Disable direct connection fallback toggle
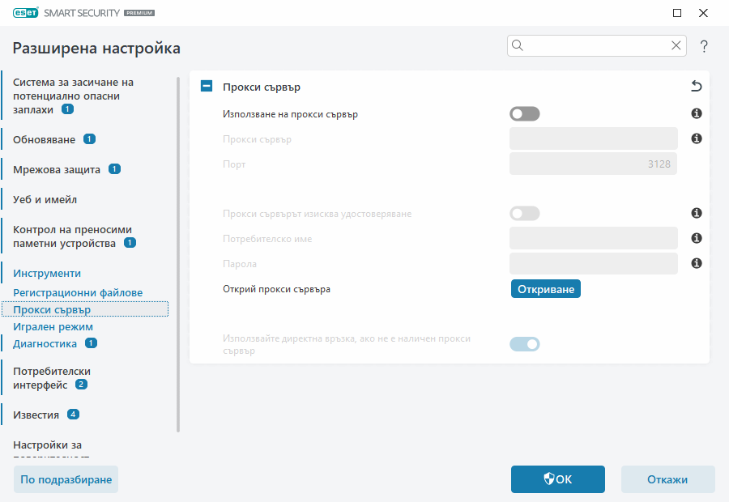 tap(524, 343)
